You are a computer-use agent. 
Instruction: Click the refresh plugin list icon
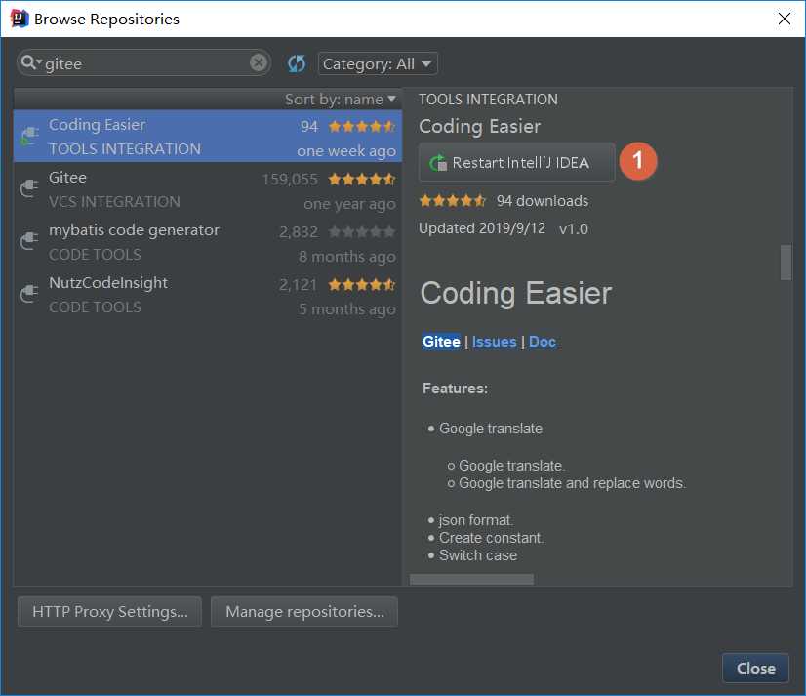[297, 63]
